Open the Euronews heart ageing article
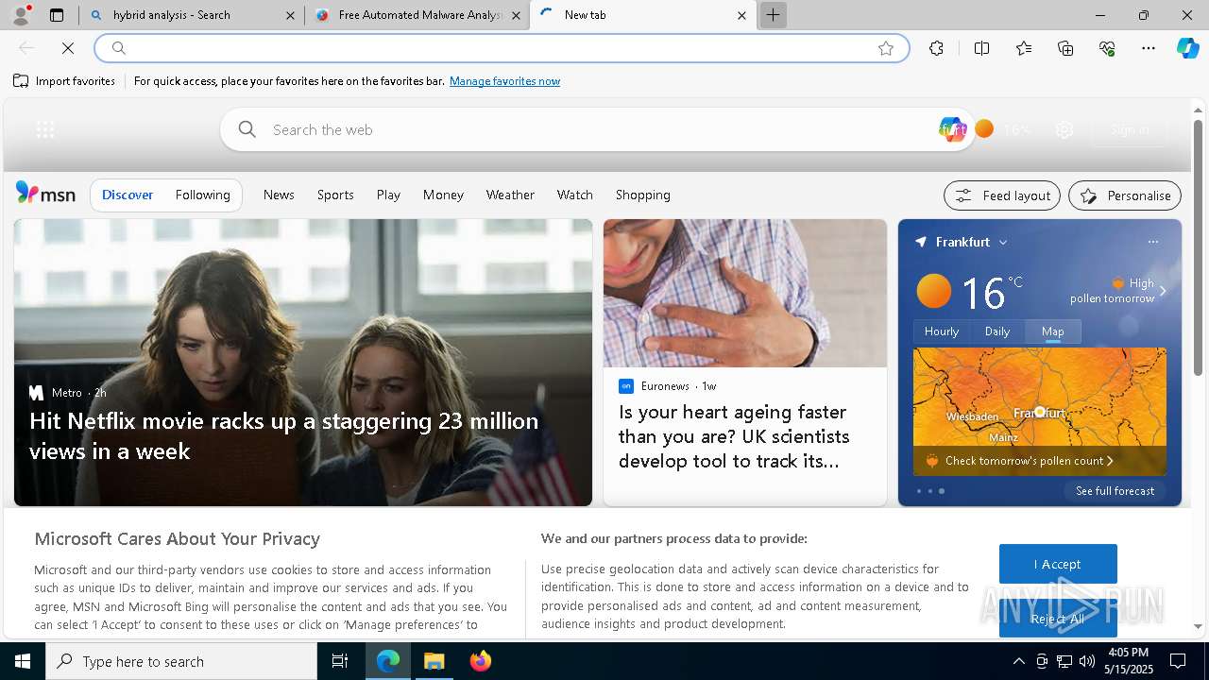Image resolution: width=1209 pixels, height=680 pixels. coord(734,436)
